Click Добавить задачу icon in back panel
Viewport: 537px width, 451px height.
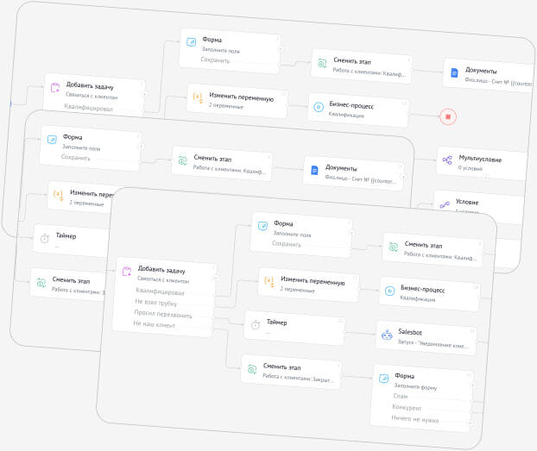tap(55, 87)
